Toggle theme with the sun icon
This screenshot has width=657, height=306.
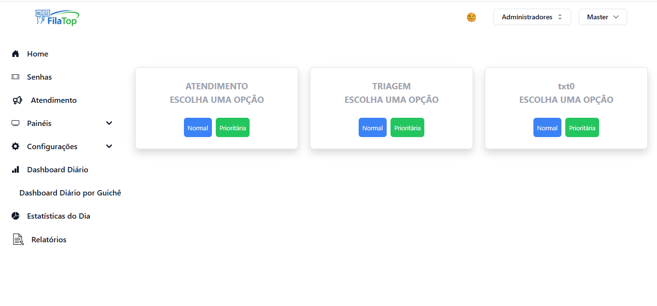coord(472,17)
